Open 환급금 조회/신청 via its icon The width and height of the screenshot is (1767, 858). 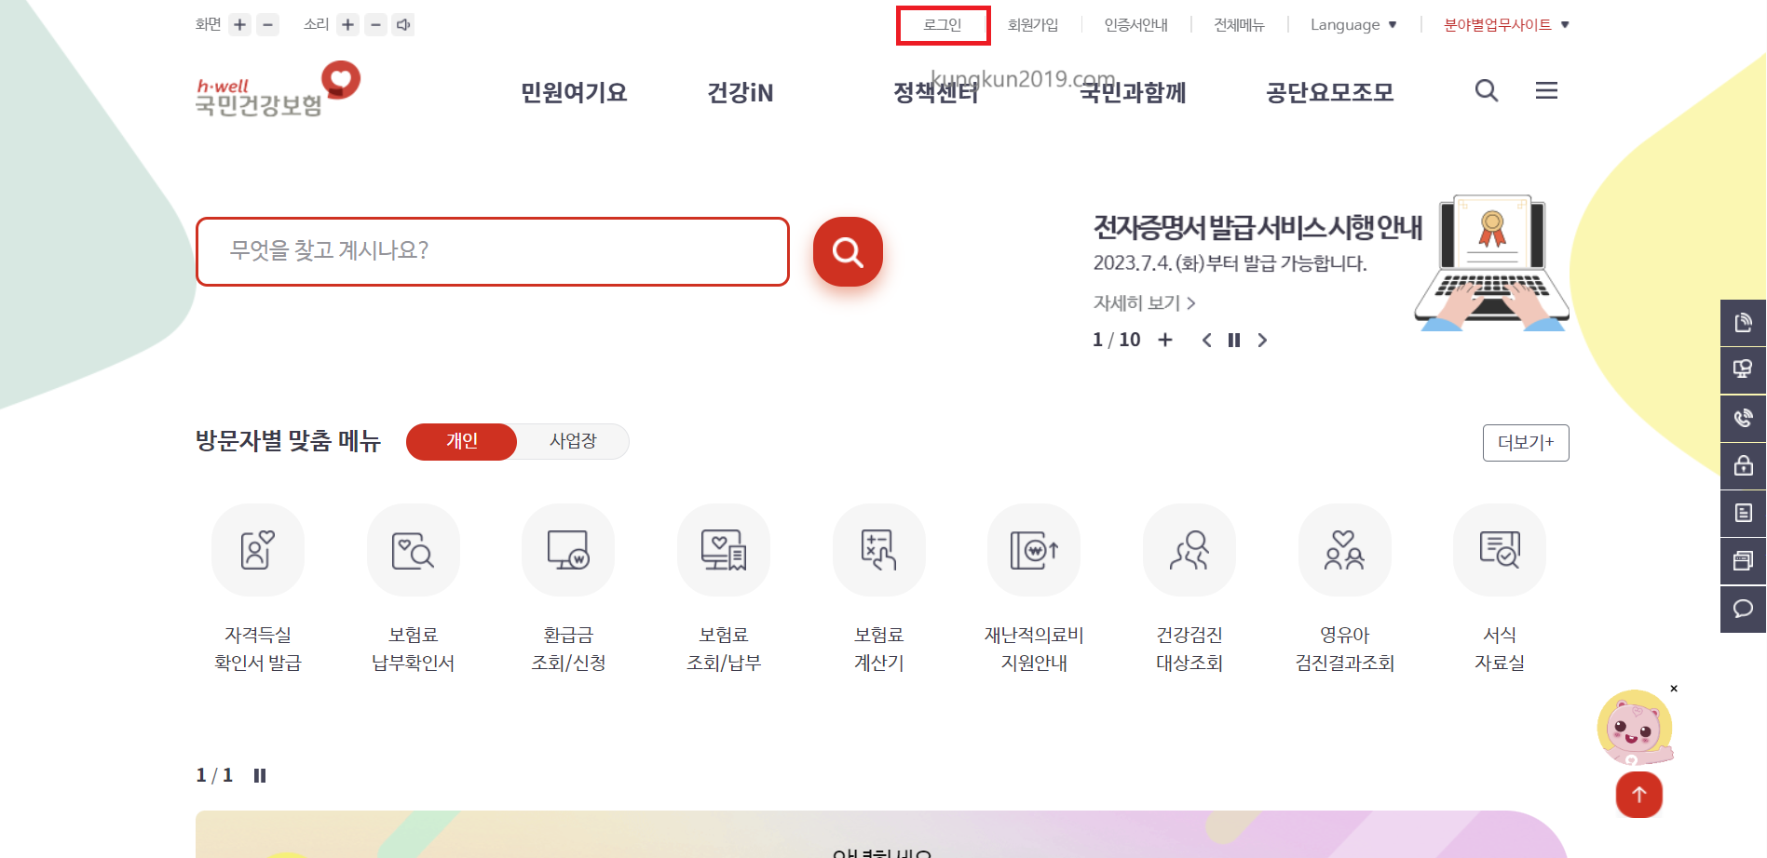568,550
